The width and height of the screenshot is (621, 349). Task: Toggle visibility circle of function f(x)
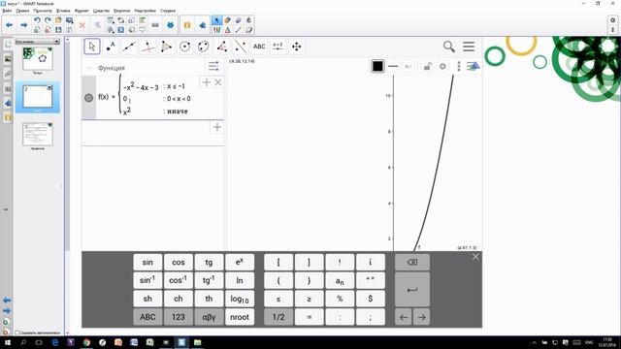point(88,97)
